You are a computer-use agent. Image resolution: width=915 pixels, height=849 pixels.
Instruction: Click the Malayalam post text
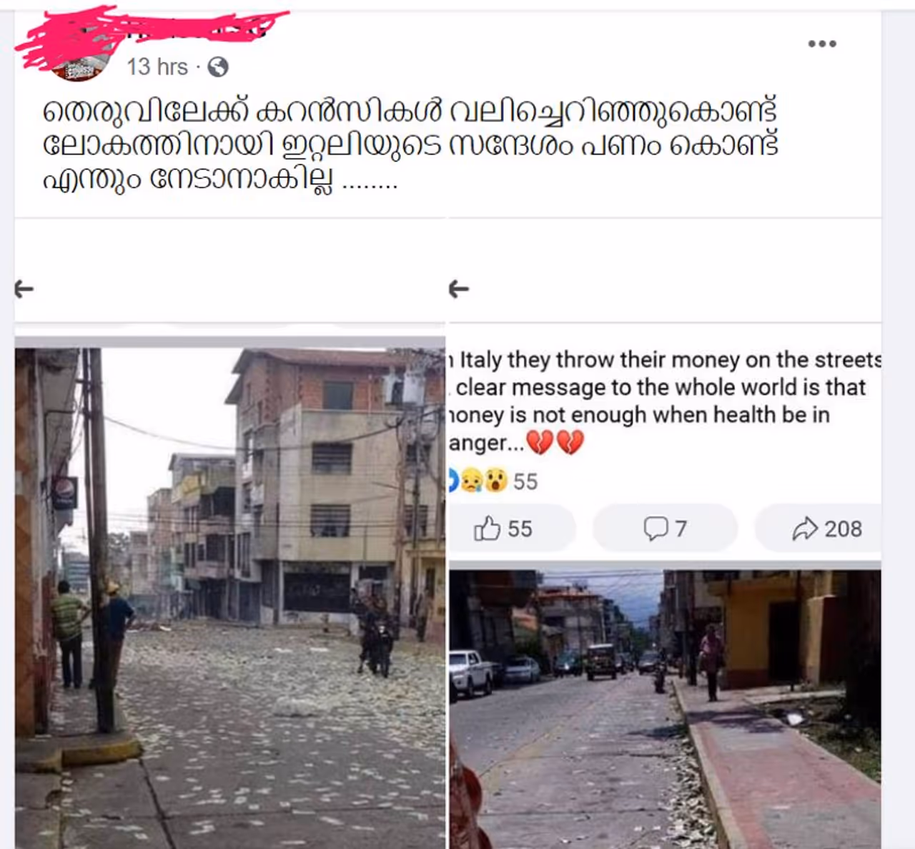click(x=410, y=144)
